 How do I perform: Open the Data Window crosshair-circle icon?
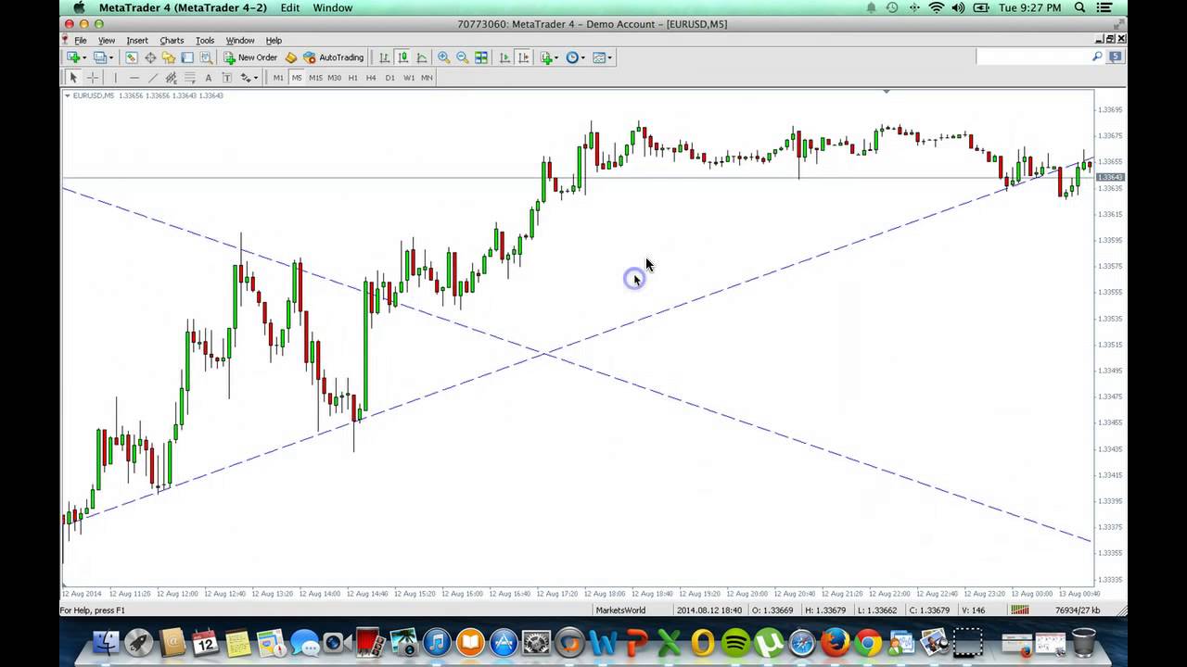[x=150, y=57]
